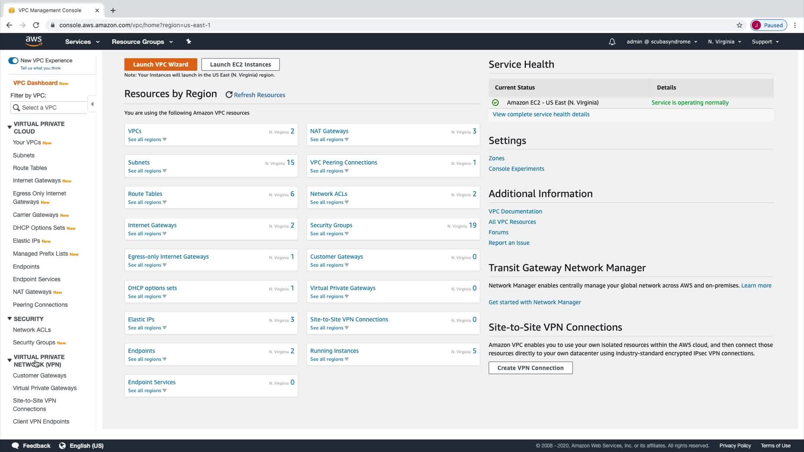Click the browser back arrow
This screenshot has height=452, width=804.
pos(9,25)
